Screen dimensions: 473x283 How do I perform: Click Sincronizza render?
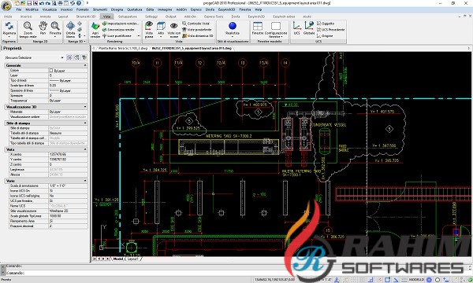point(118,30)
